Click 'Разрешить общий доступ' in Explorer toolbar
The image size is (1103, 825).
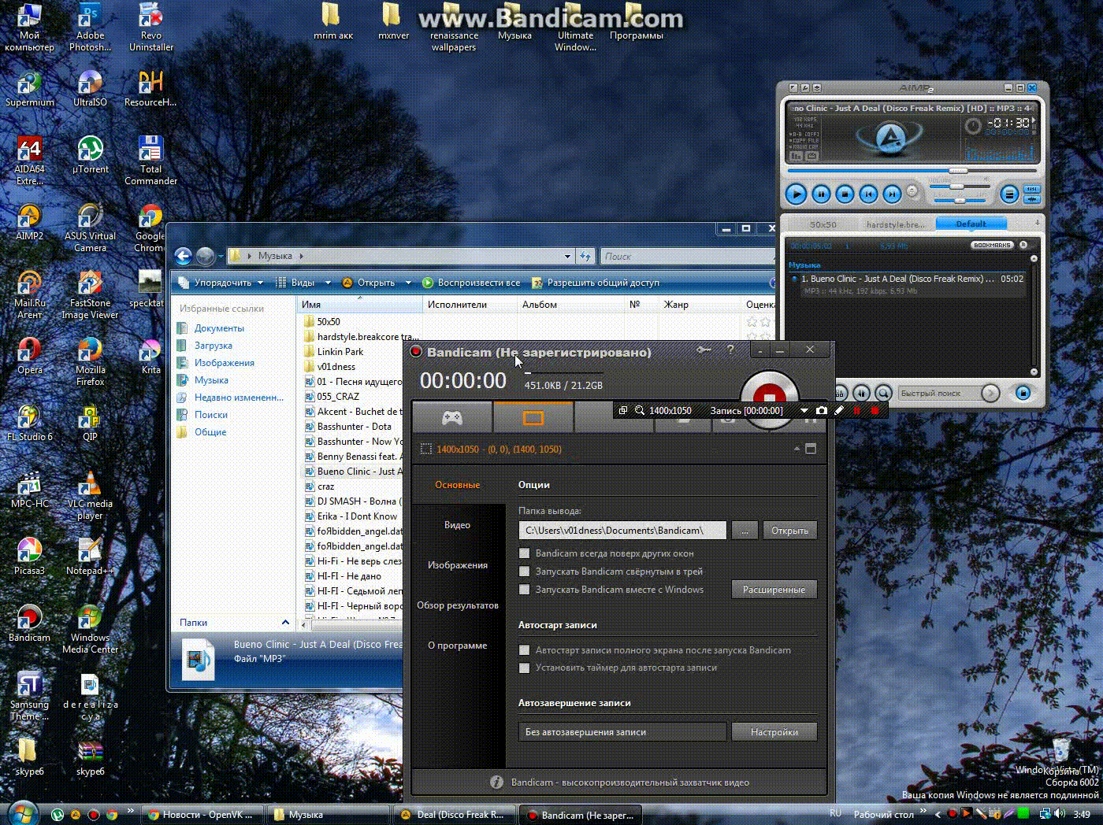click(x=596, y=283)
